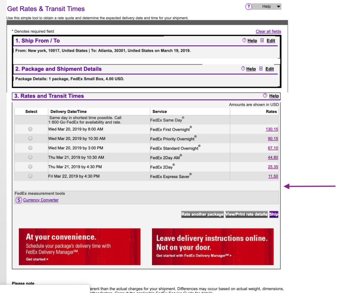Open the Currency Converter link

point(41,200)
